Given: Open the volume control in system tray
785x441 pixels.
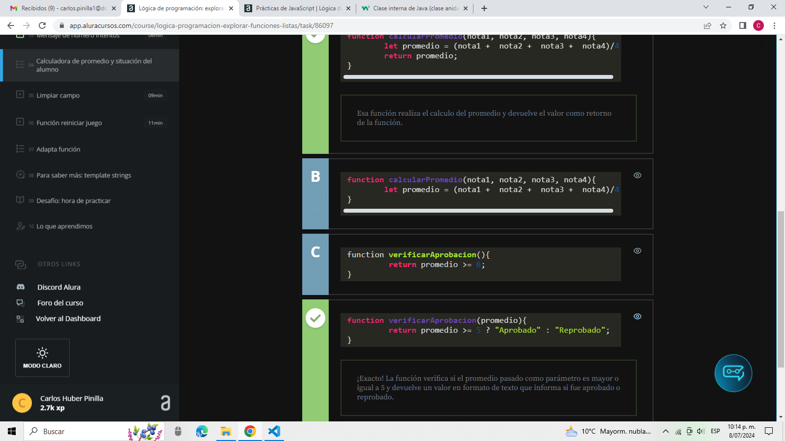Looking at the screenshot, I should coord(701,431).
